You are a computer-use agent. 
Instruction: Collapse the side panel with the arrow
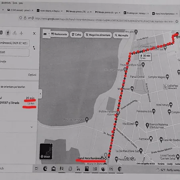click(40, 94)
